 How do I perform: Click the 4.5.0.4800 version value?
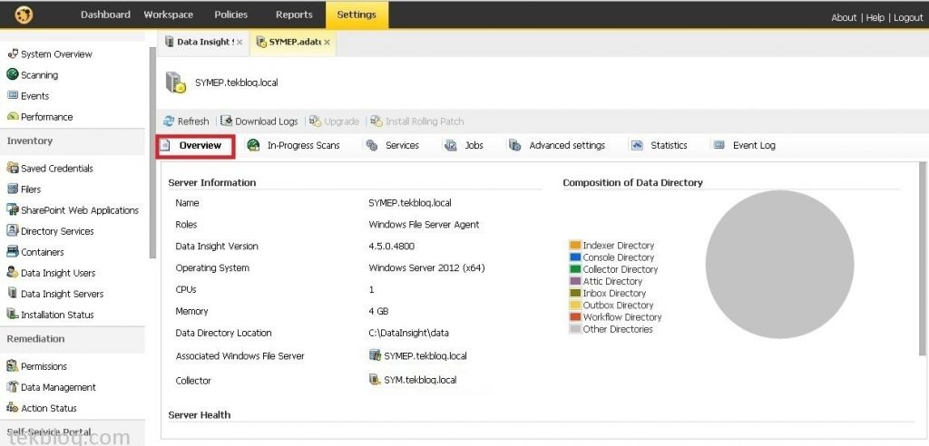[392, 247]
